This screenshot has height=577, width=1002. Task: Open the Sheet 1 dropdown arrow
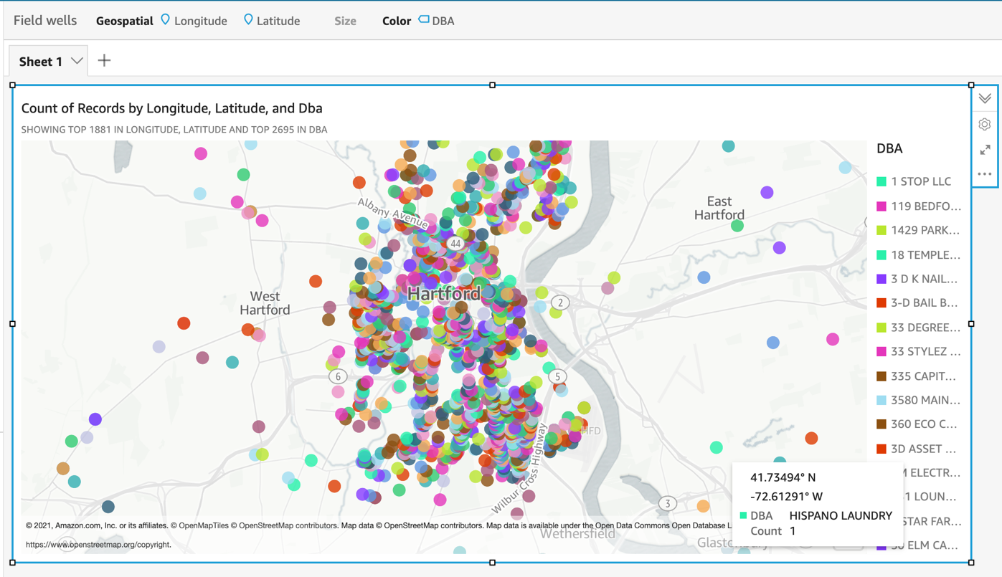pos(77,62)
